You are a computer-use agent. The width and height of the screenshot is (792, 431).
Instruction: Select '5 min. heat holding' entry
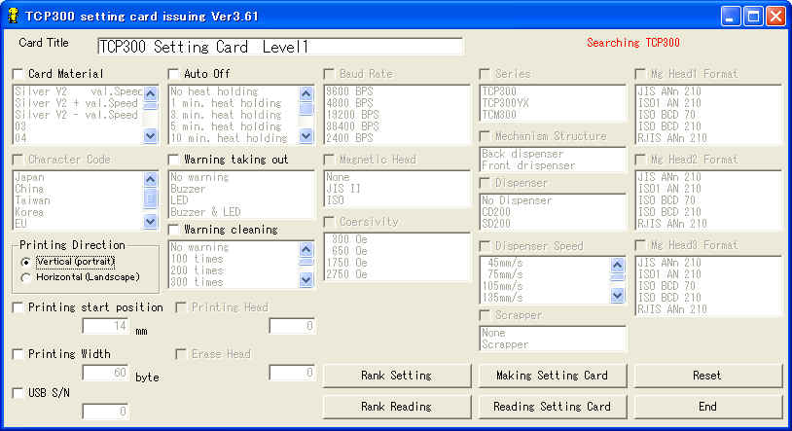[x=226, y=126]
